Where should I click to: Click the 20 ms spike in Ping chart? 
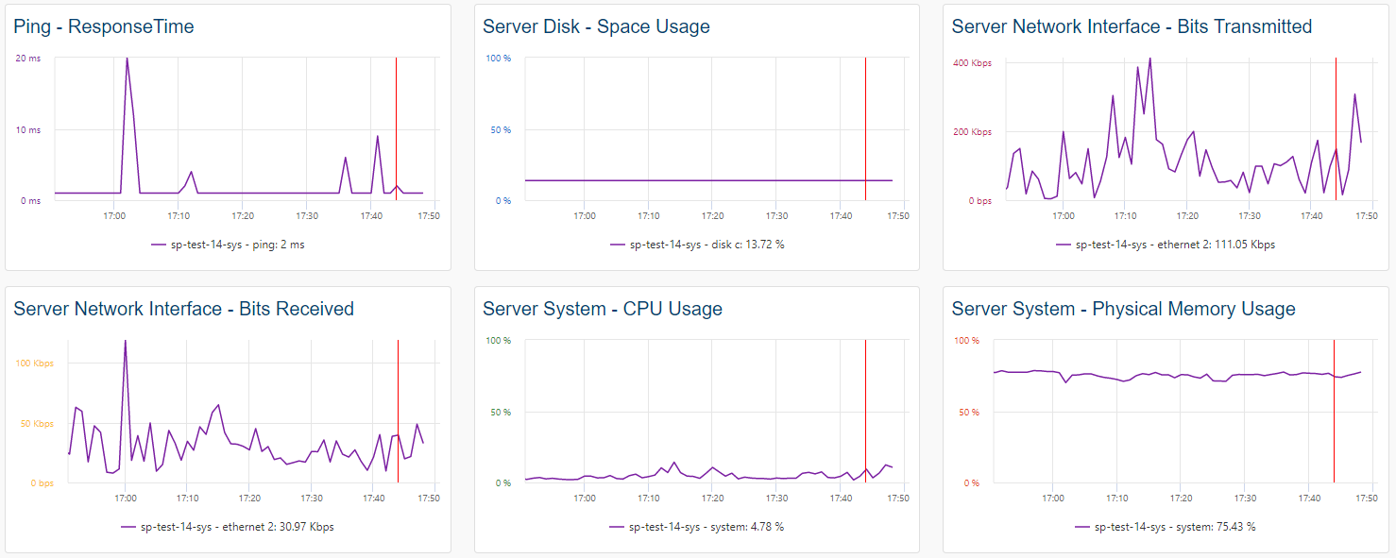pyautogui.click(x=127, y=59)
